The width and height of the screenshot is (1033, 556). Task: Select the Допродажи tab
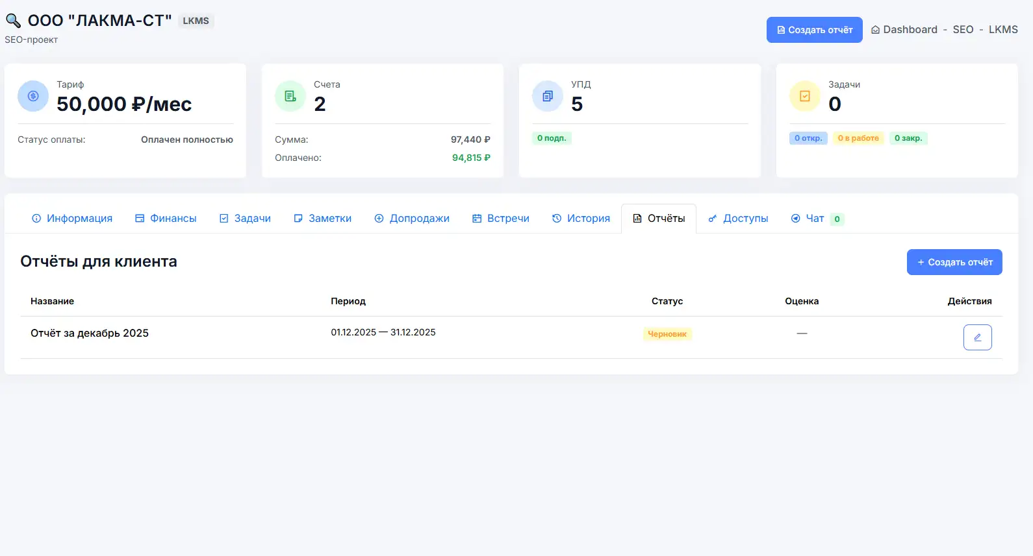(x=412, y=219)
